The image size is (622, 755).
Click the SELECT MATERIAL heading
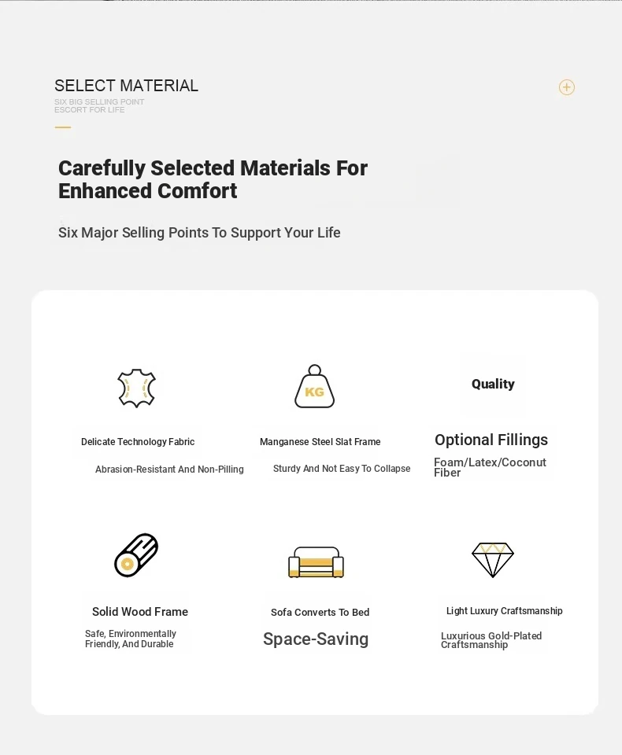[x=126, y=86]
